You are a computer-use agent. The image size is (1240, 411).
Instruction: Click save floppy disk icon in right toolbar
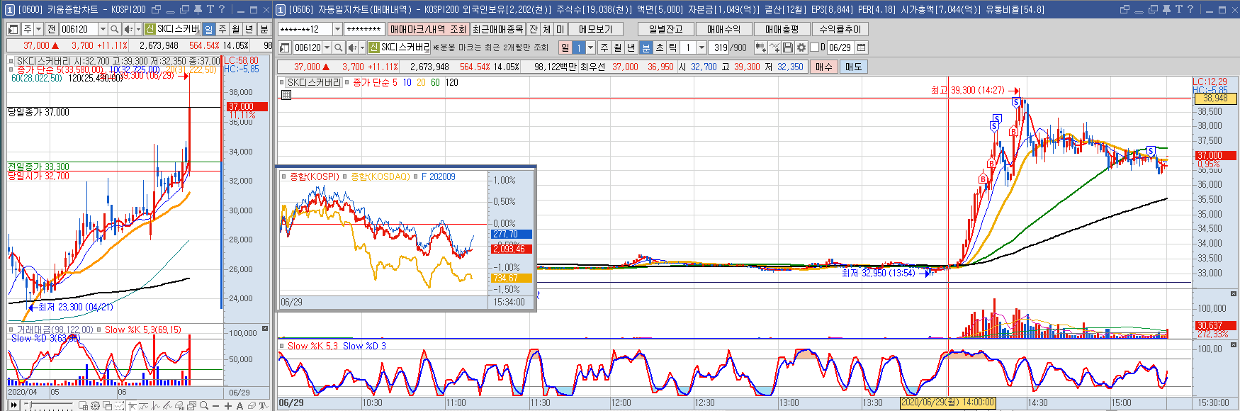788,47
